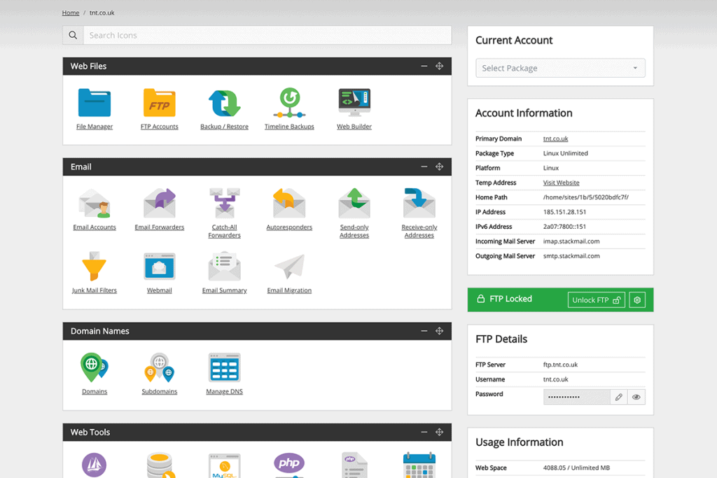Launch the Web Builder

click(354, 105)
